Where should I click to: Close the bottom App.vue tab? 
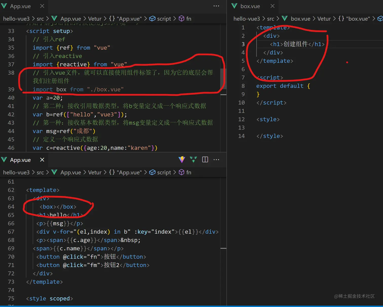42,160
